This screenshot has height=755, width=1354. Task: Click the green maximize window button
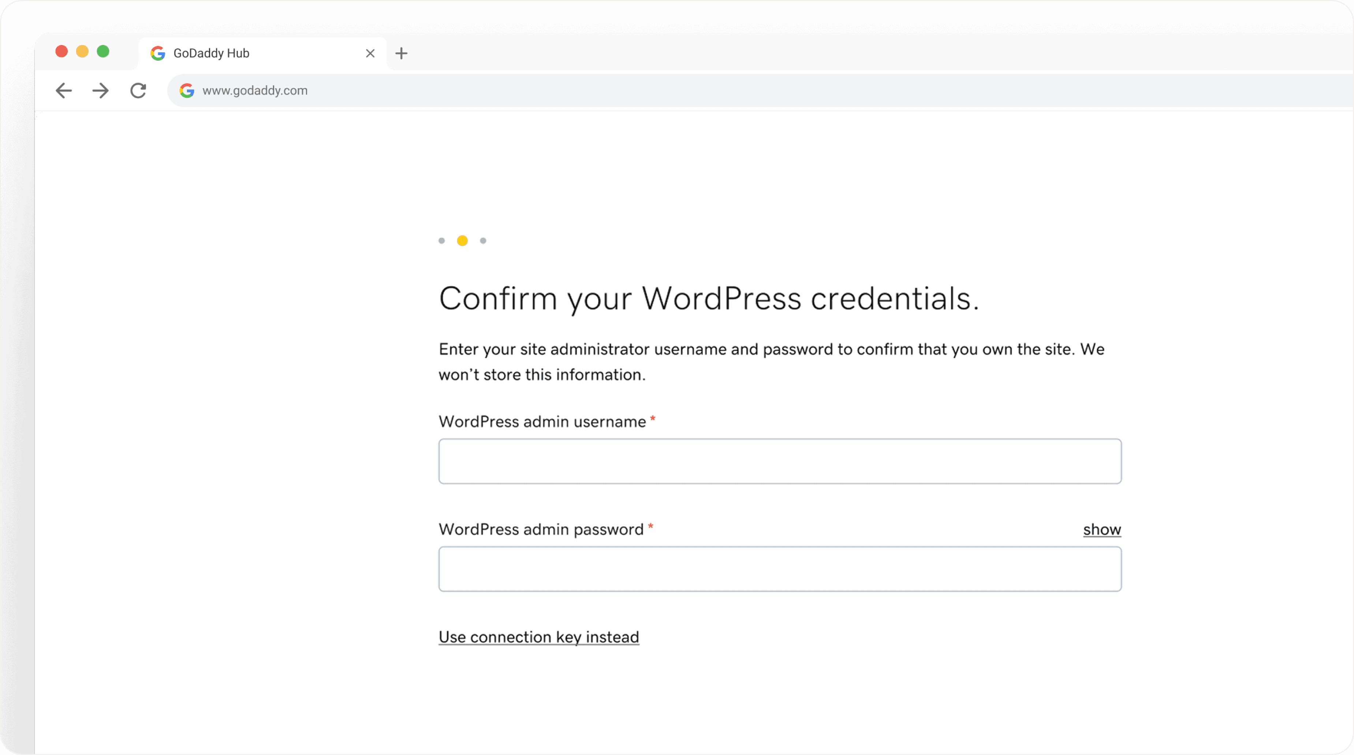coord(103,51)
